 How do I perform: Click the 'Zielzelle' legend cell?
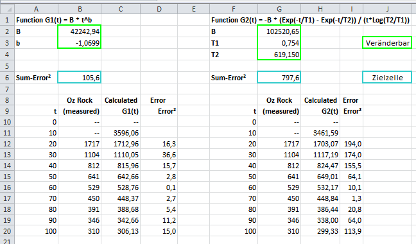(387, 78)
